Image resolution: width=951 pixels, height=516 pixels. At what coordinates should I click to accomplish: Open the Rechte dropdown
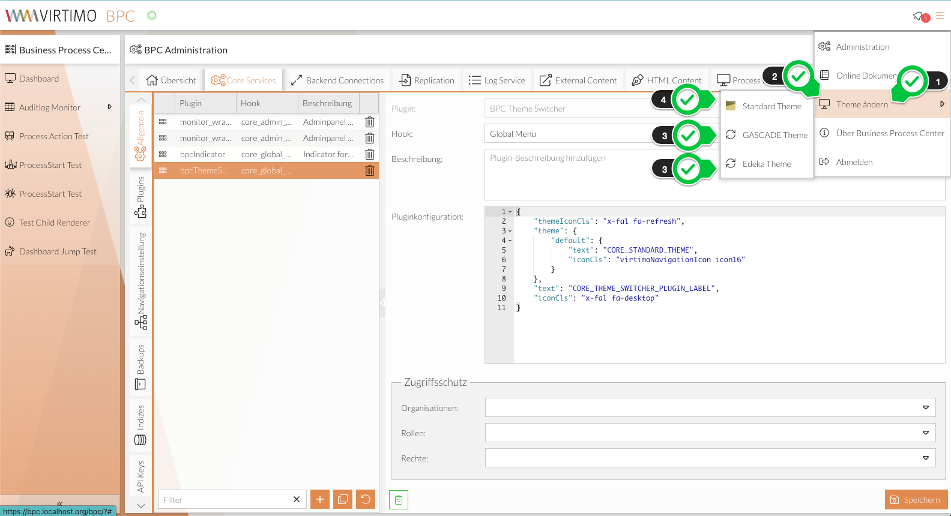coord(925,458)
